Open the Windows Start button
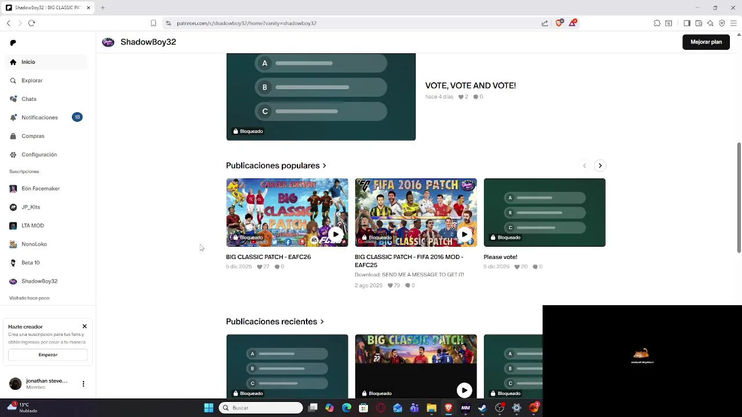The image size is (742, 417). (209, 408)
